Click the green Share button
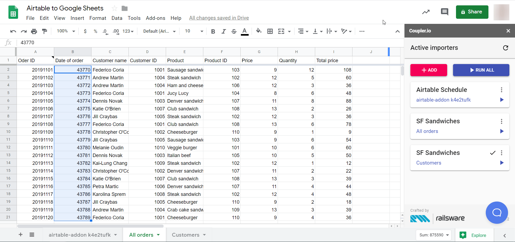This screenshot has height=242, width=515. 472,12
